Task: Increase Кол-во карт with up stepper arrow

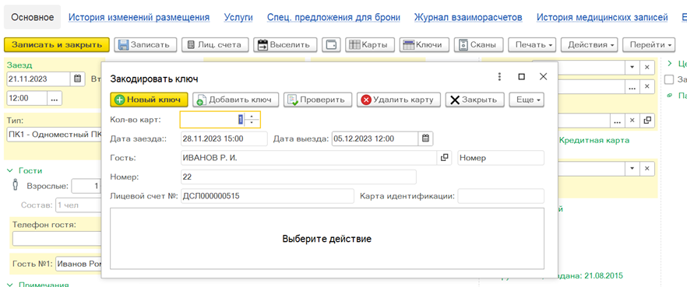Action: tap(252, 117)
